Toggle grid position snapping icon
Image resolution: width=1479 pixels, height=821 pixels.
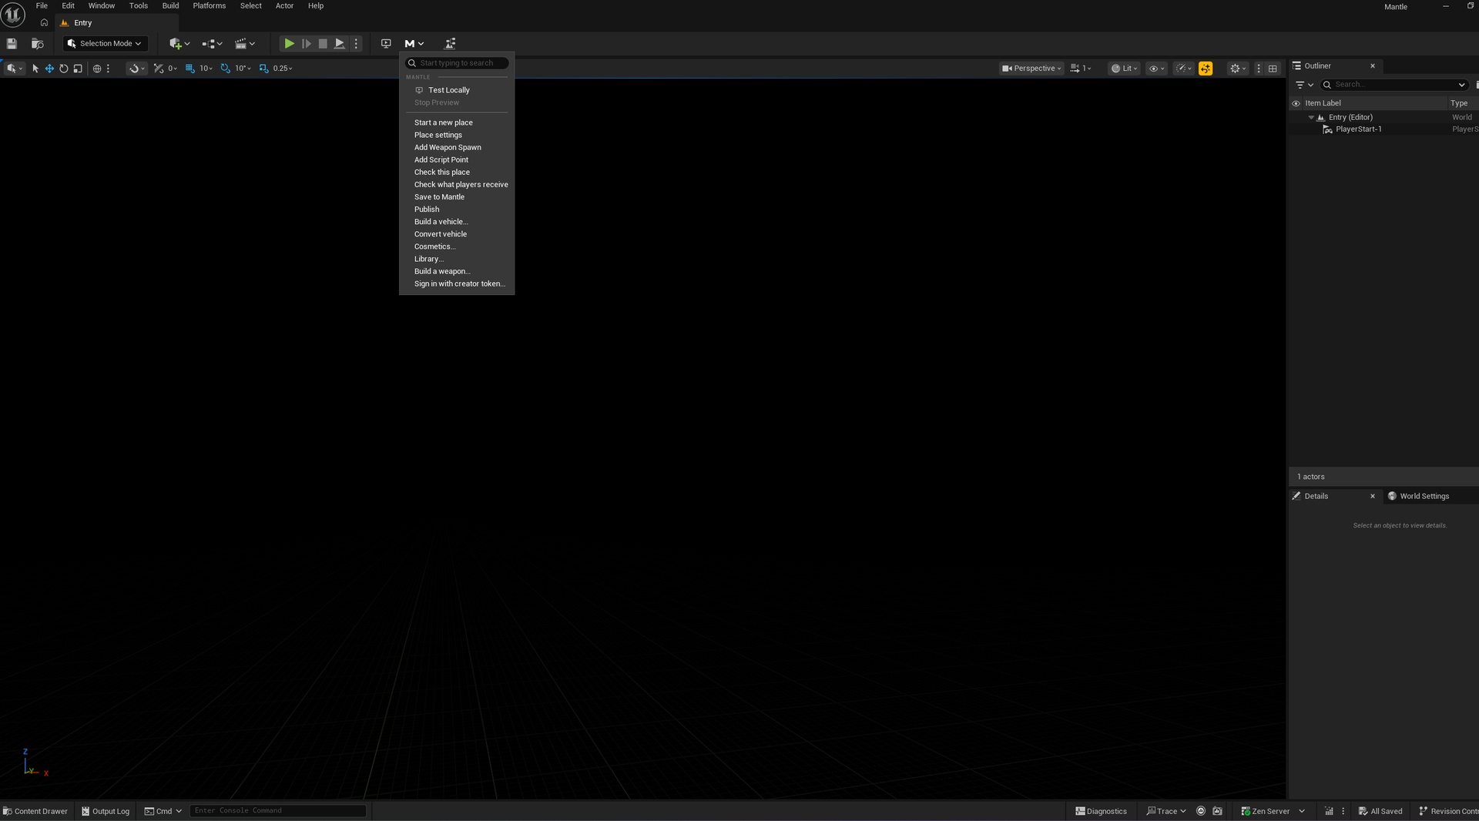189,69
